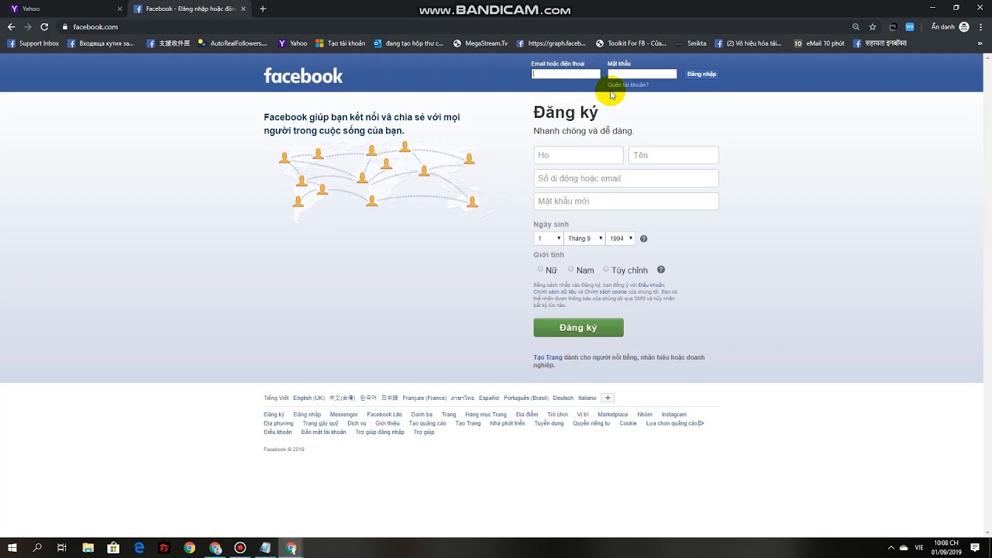Open the eMail 10 phút bookmark
This screenshot has width=992, height=558.
[819, 43]
